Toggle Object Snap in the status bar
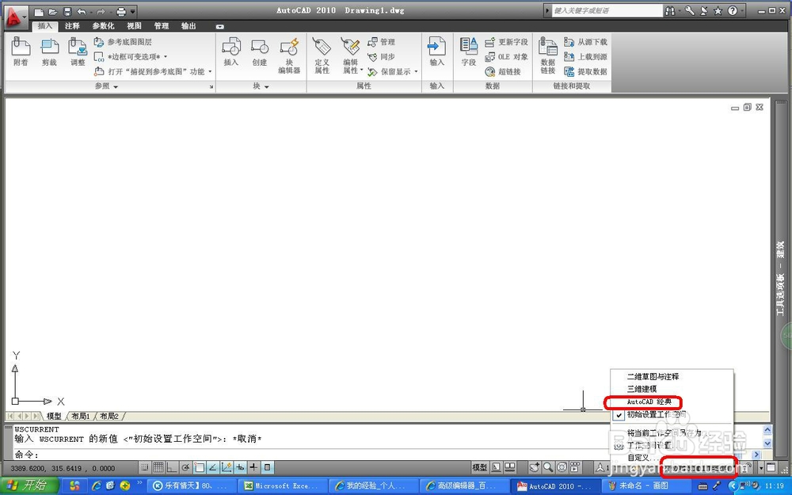 [199, 468]
